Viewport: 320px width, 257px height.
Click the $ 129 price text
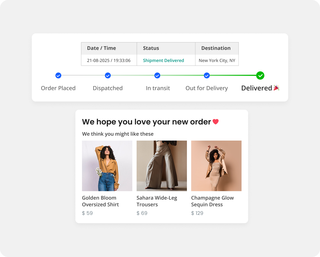[x=197, y=213]
